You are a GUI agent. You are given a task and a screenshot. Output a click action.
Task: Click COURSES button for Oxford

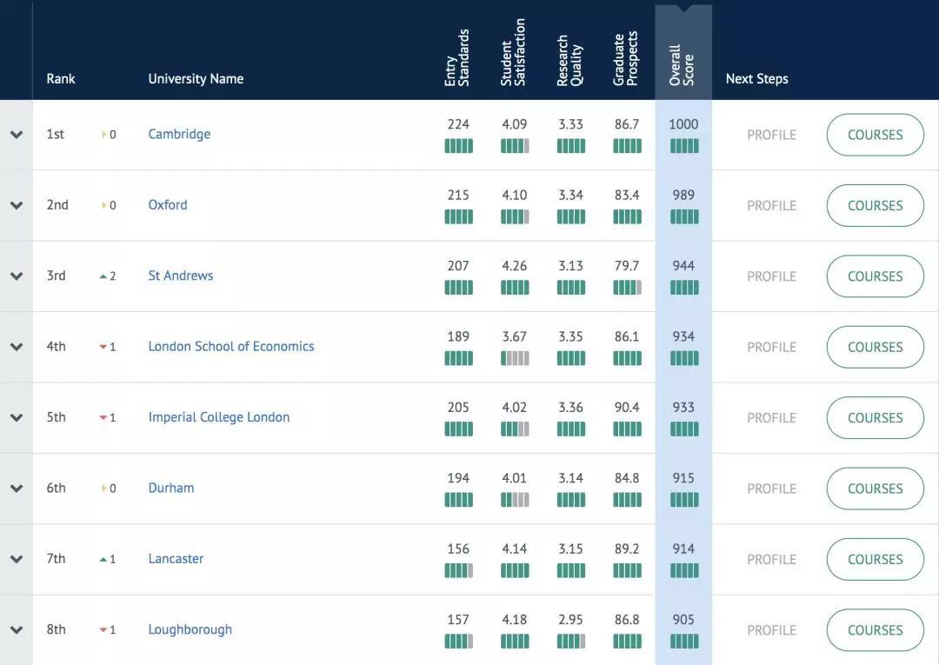(x=875, y=206)
